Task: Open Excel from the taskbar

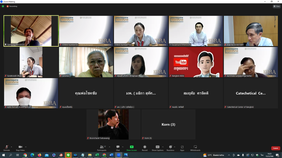Action: (x=97, y=155)
